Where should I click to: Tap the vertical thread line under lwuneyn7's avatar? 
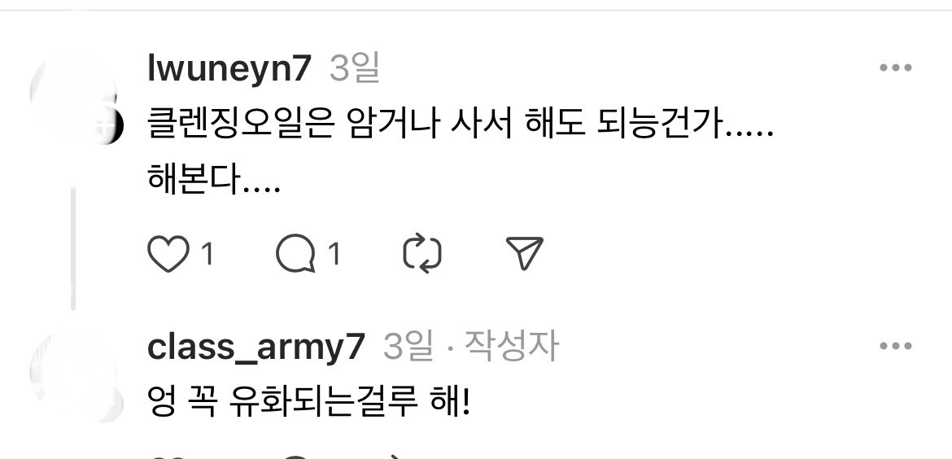coord(73,249)
